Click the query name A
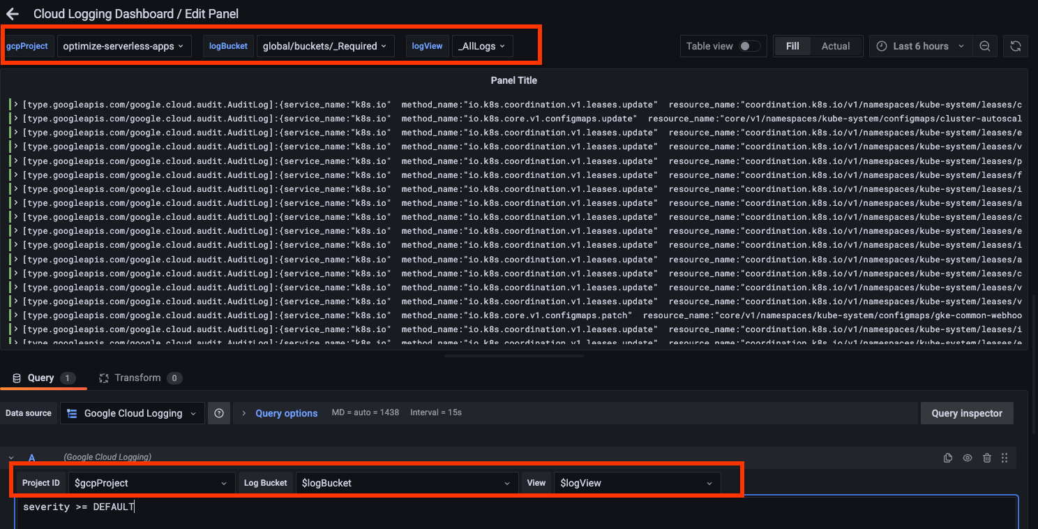 point(31,458)
